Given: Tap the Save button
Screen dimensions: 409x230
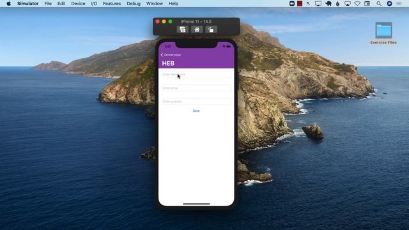Looking at the screenshot, I should click(x=196, y=111).
